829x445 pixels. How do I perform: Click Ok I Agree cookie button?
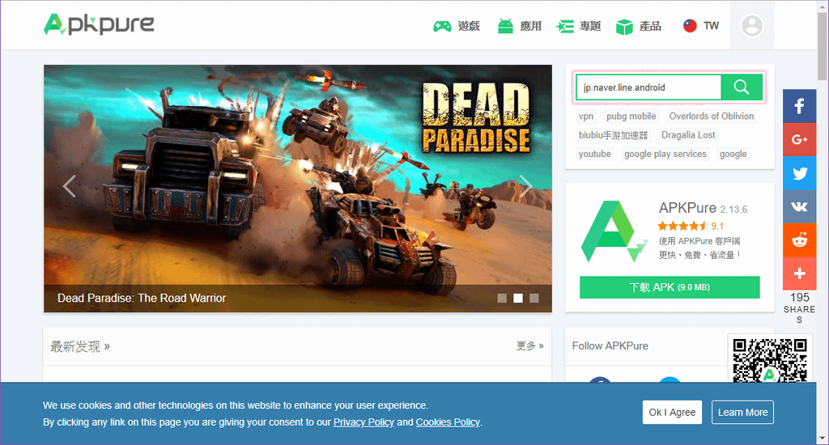[672, 413]
